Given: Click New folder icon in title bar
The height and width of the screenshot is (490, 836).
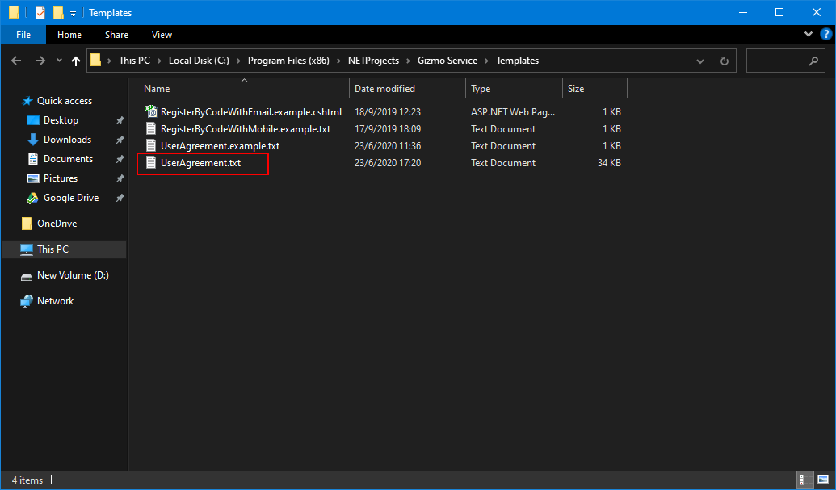Looking at the screenshot, I should click(x=58, y=12).
